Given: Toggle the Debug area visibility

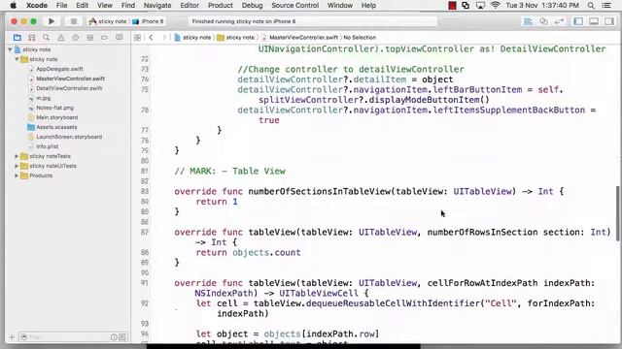Looking at the screenshot, I should (x=594, y=21).
